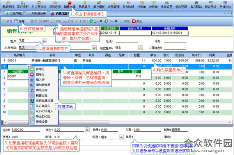Viewport: 234px width, 155px height.
Task: Click the 易特商业销售管理软件 cell in row 1
Action: 52,61
